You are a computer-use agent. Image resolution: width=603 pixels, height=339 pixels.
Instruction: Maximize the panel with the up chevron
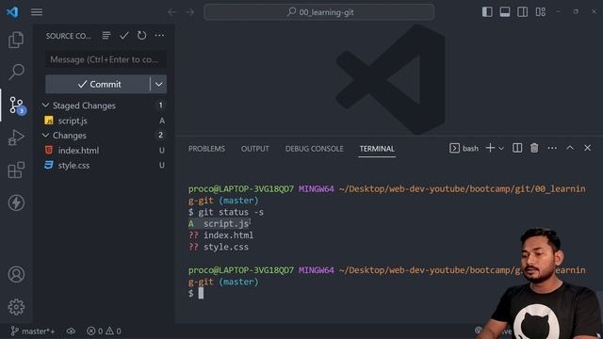pos(570,148)
